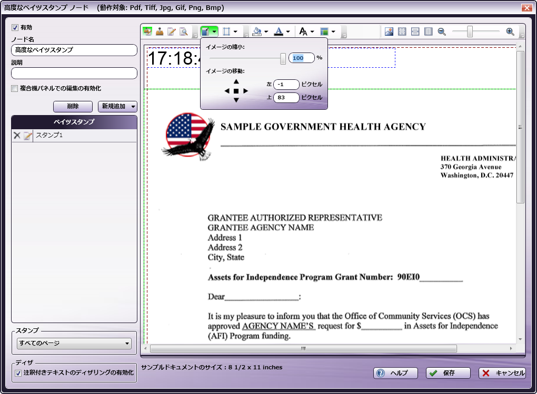The height and width of the screenshot is (394, 537).
Task: Open the font size dropdown arrow
Action: click(x=312, y=32)
